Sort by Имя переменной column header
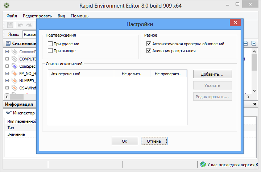Screen dimensions: 261x172 tap(81, 74)
